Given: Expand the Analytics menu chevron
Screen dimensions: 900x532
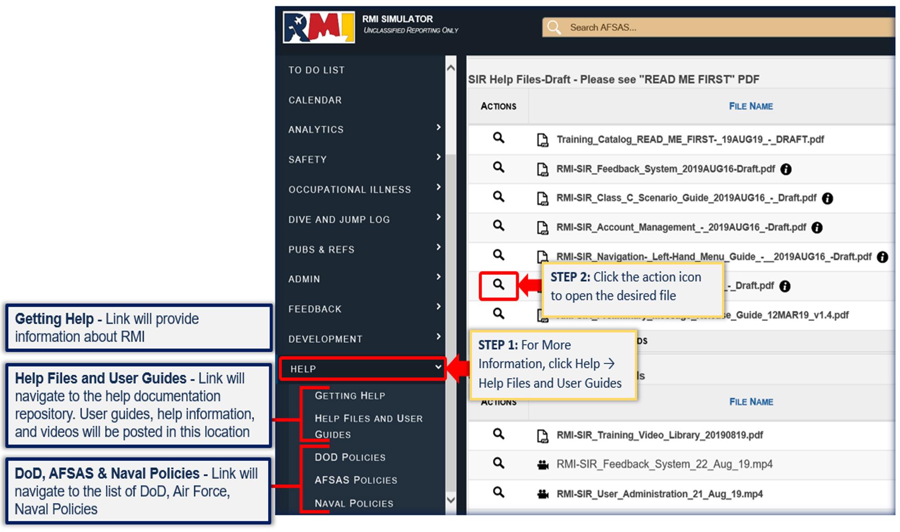Looking at the screenshot, I should point(438,128).
